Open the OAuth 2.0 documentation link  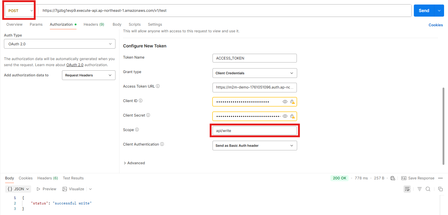[x=75, y=65]
